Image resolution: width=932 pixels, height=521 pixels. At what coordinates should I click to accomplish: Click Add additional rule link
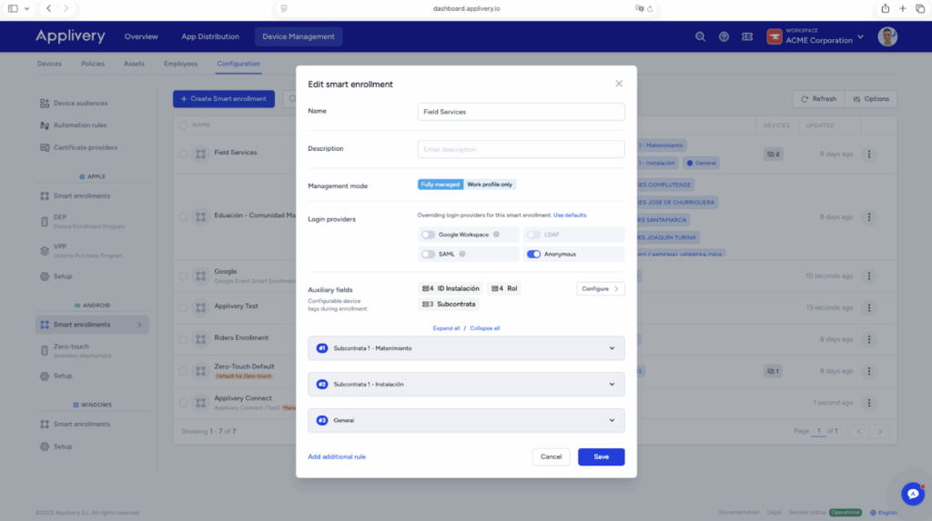(x=337, y=456)
